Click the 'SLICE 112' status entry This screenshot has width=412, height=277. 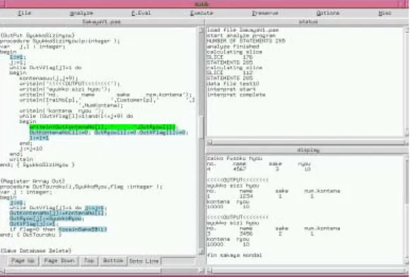[x=230, y=73]
